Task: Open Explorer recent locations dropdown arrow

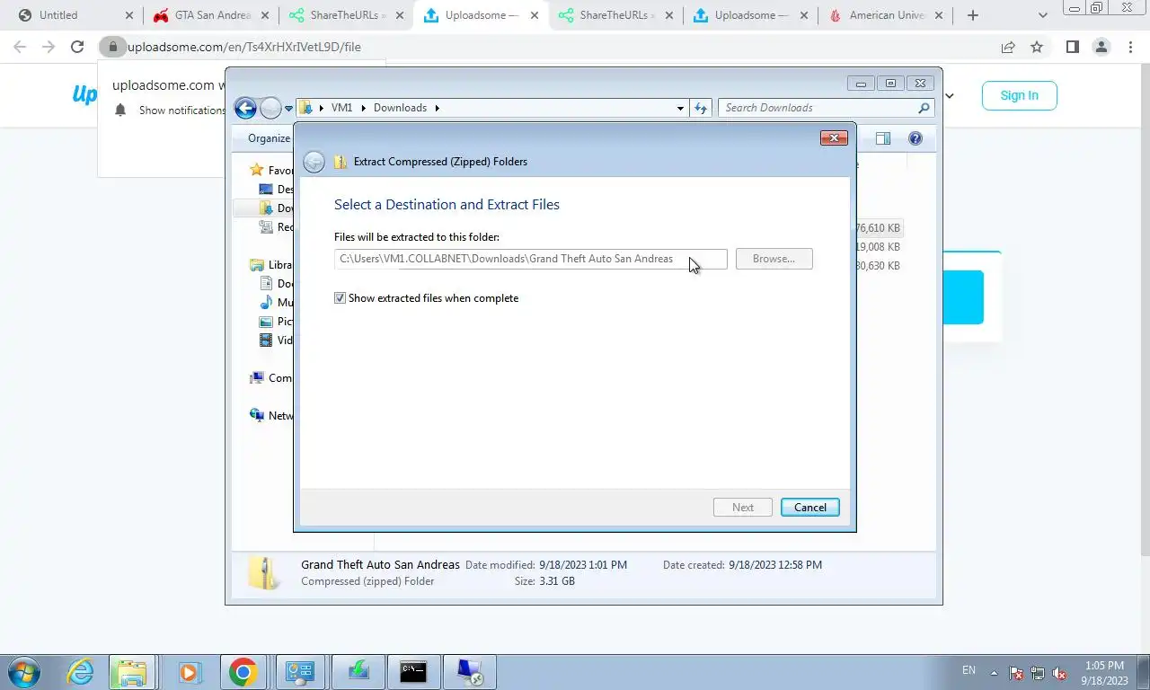Action: click(288, 108)
